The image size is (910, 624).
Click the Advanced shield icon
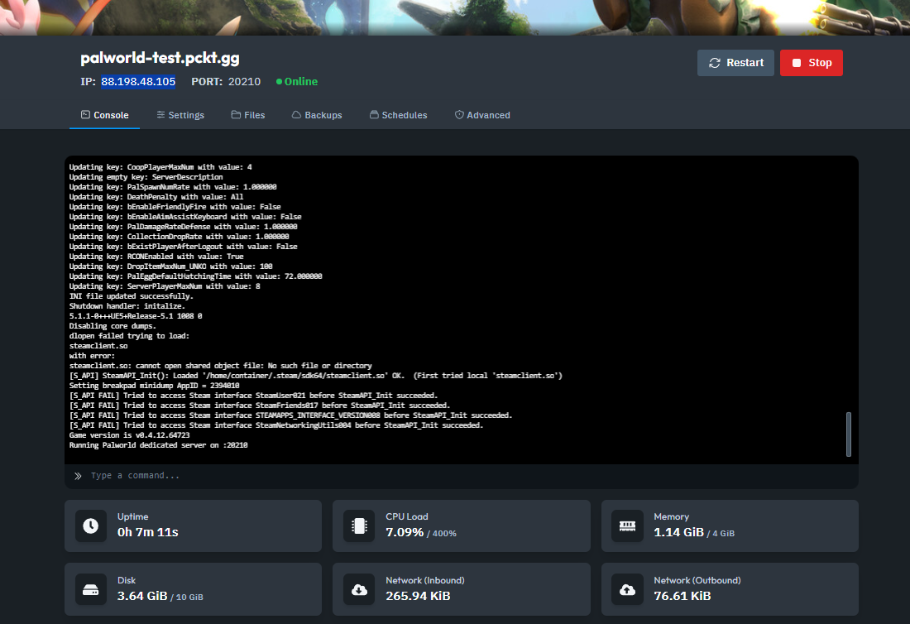459,114
